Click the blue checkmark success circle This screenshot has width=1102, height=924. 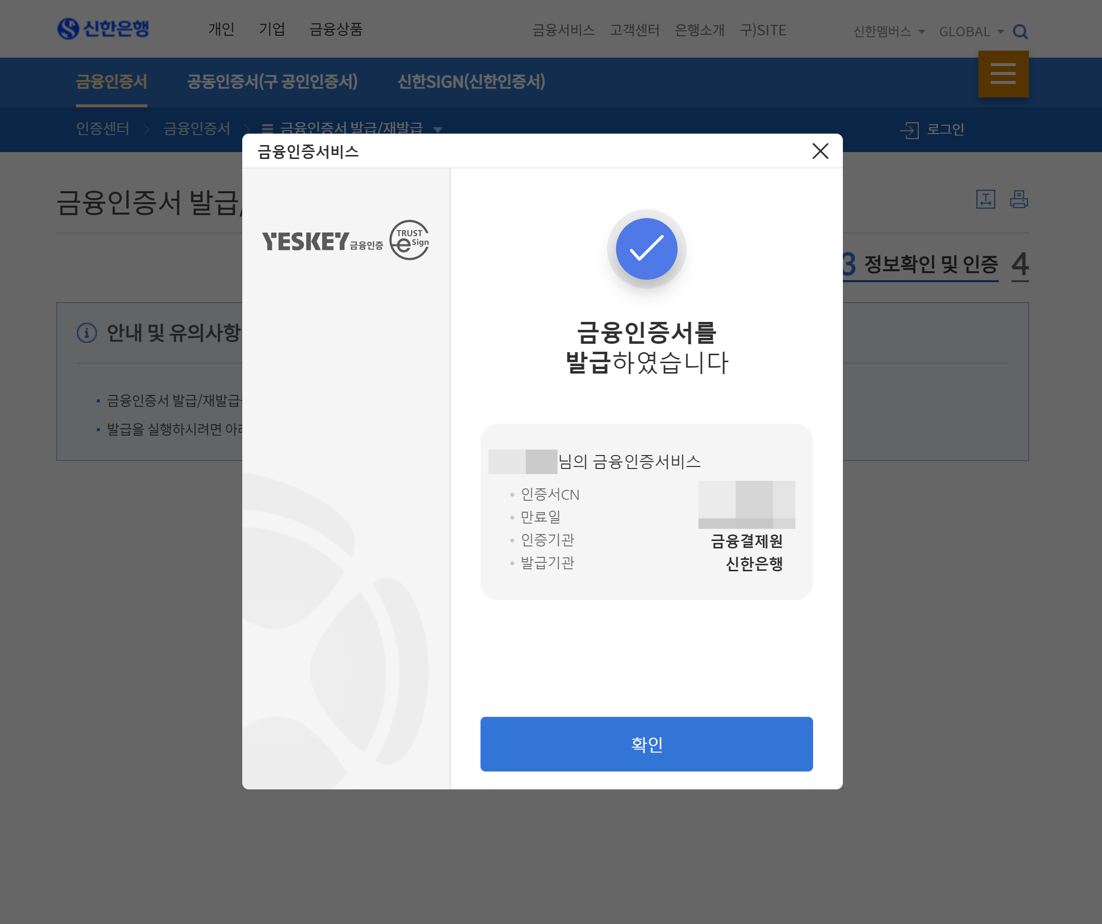point(646,249)
